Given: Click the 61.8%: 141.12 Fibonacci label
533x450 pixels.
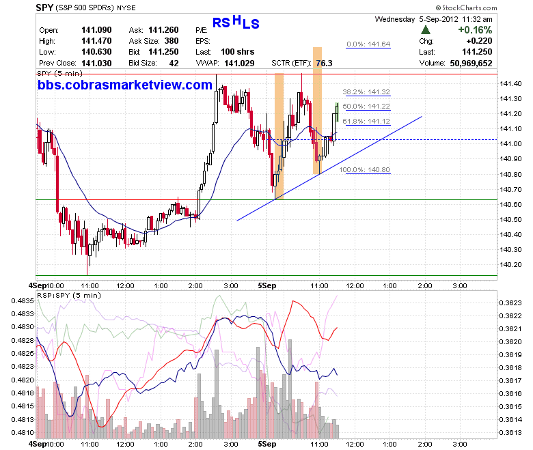Looking at the screenshot, I should [x=366, y=122].
